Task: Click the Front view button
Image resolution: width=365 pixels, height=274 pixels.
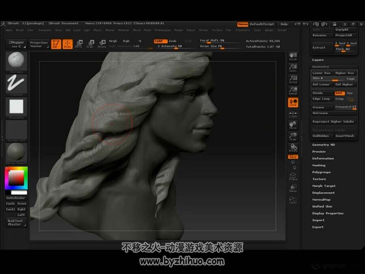Action: pyautogui.click(x=21, y=204)
